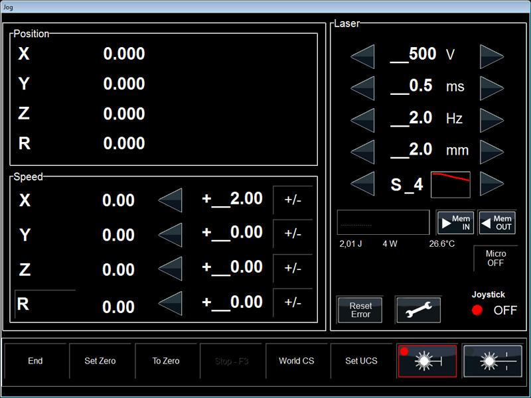Decrease Hz frequency with left arrow
The height and width of the screenshot is (398, 531).
coord(363,119)
